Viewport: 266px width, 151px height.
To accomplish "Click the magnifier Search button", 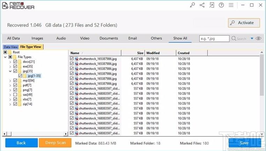I will [x=239, y=38].
